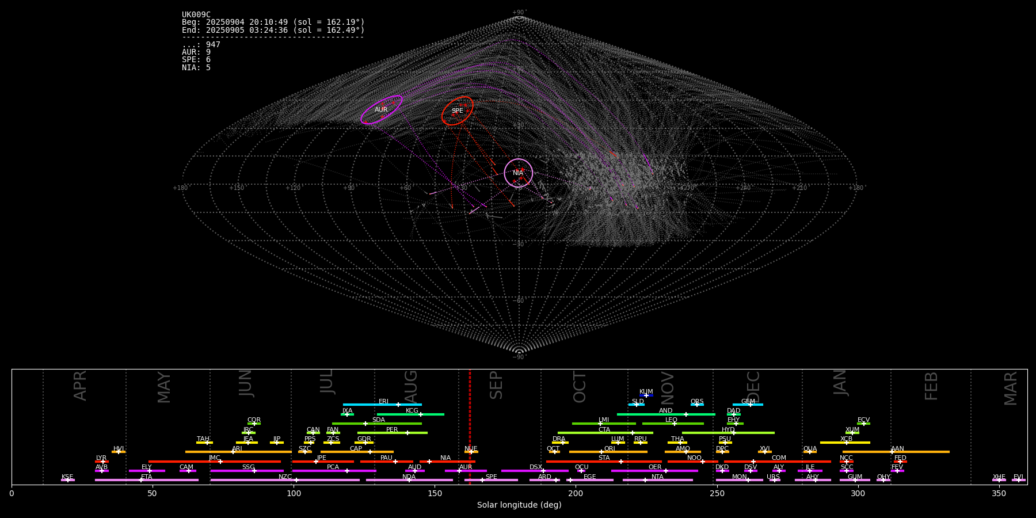The width and height of the screenshot is (1036, 518).
Task: Select the UK009C station title text
Action: point(196,15)
